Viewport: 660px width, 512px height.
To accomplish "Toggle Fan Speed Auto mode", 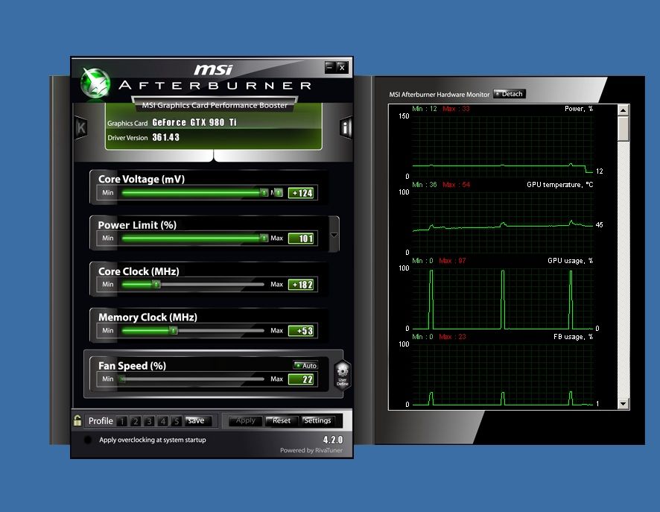I will (305, 365).
